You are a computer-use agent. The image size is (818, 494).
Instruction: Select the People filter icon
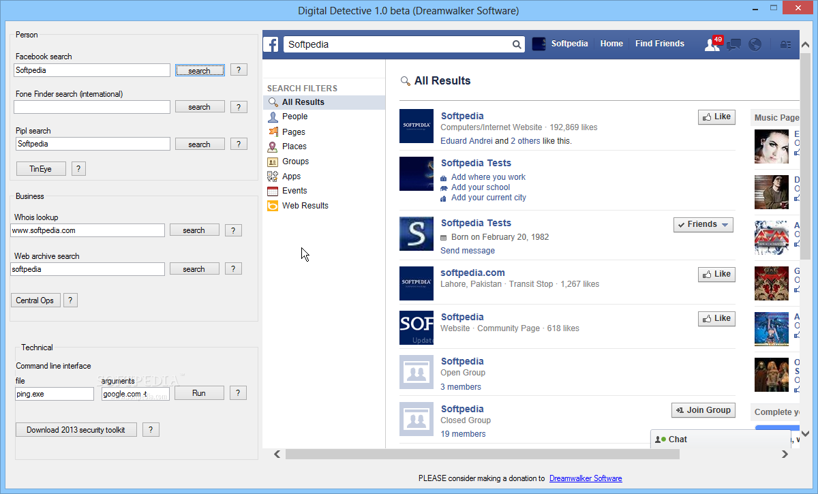(273, 117)
